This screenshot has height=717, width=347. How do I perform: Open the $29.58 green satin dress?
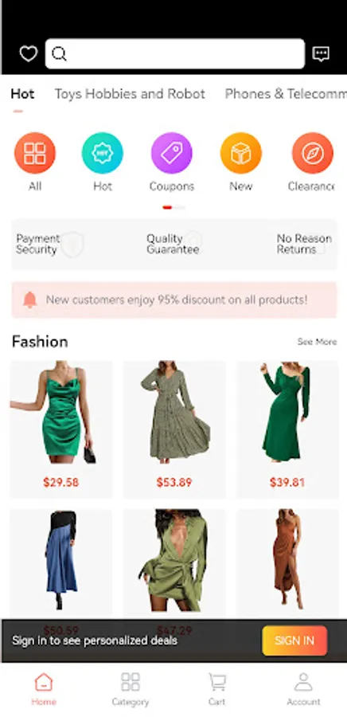coord(61,429)
